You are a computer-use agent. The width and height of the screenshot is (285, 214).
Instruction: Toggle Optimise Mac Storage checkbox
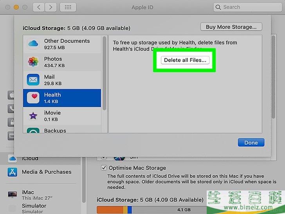click(x=104, y=168)
